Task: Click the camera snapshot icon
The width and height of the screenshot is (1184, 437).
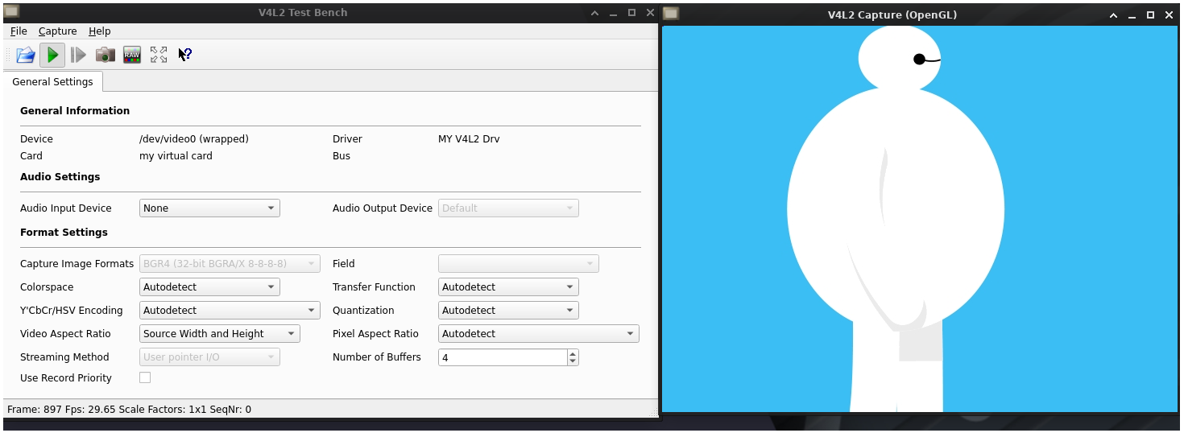Action: [x=106, y=55]
